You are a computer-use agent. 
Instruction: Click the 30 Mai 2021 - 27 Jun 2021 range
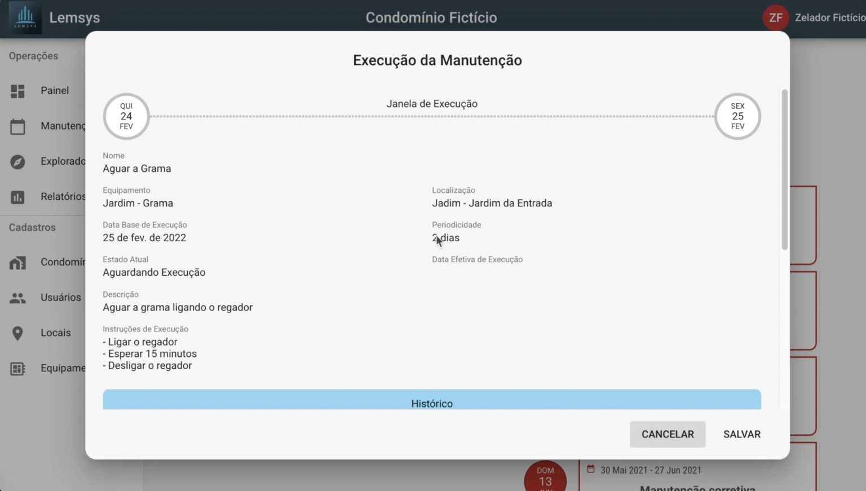pos(651,470)
